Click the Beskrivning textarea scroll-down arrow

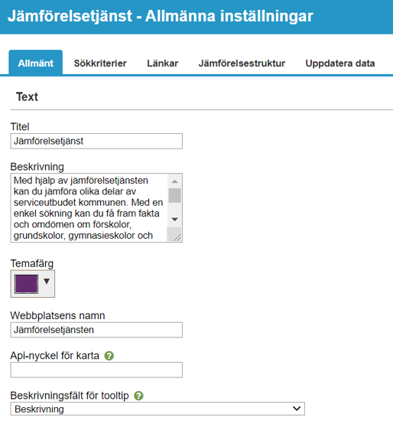pos(175,220)
